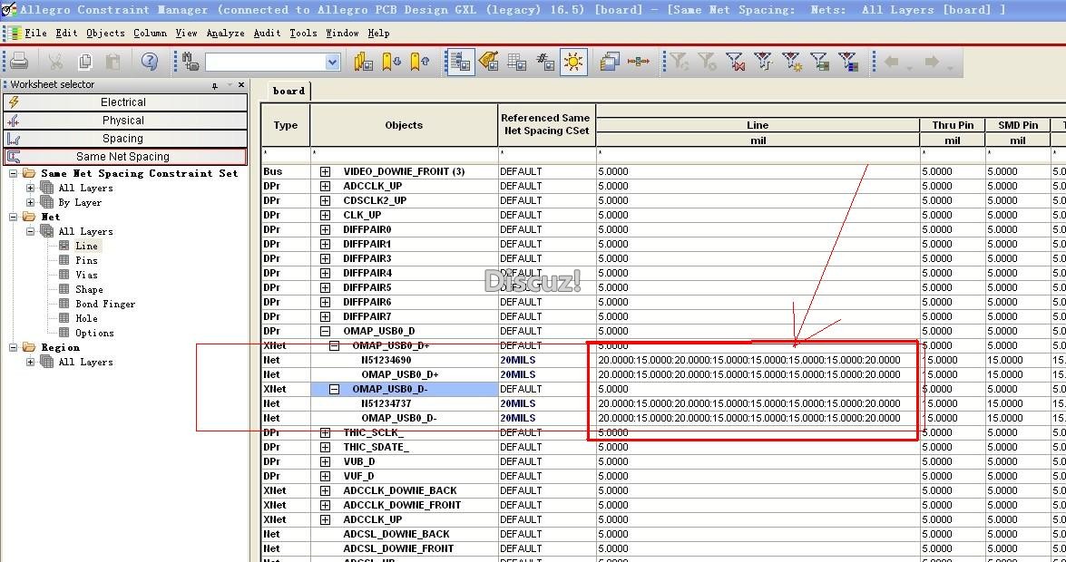Open the Help question mark icon

[x=150, y=62]
